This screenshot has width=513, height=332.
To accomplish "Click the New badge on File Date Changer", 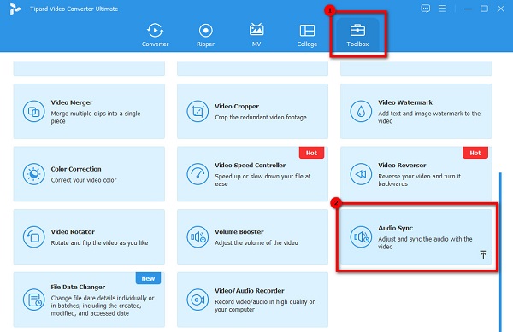I will 148,278.
